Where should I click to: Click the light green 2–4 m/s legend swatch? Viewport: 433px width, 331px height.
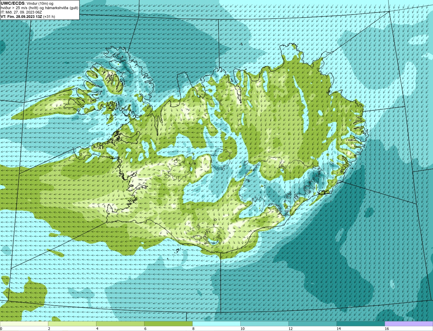pos(72,324)
